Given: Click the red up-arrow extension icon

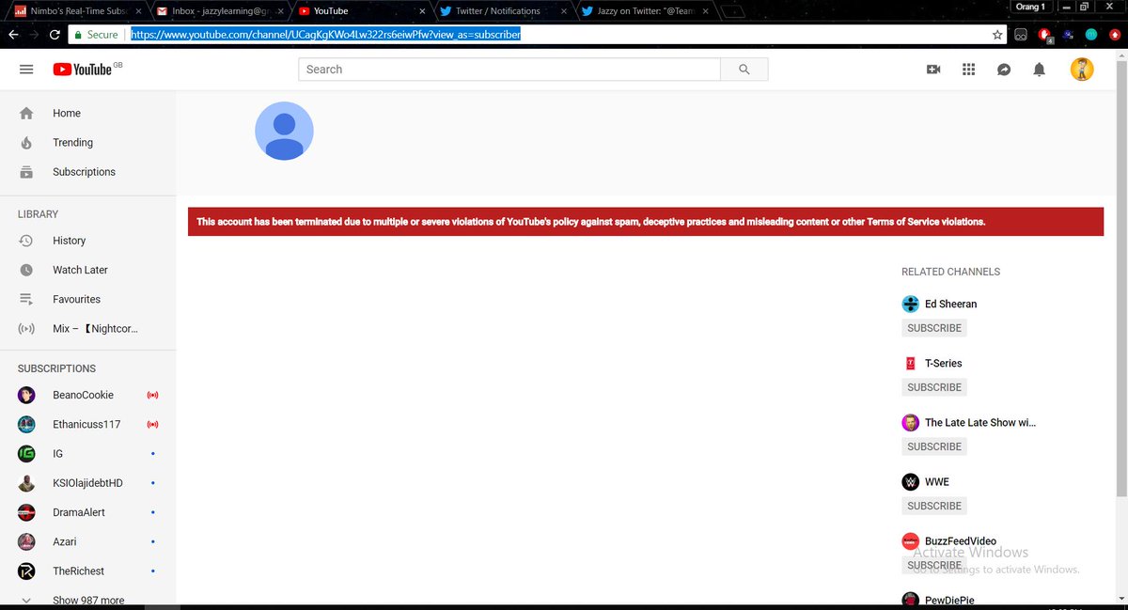Looking at the screenshot, I should (x=1115, y=35).
